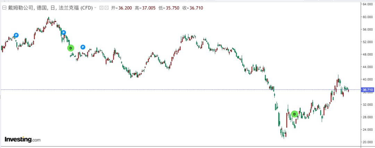375x148 pixels.
Task: Click the low value 35.750
Action: pos(173,8)
